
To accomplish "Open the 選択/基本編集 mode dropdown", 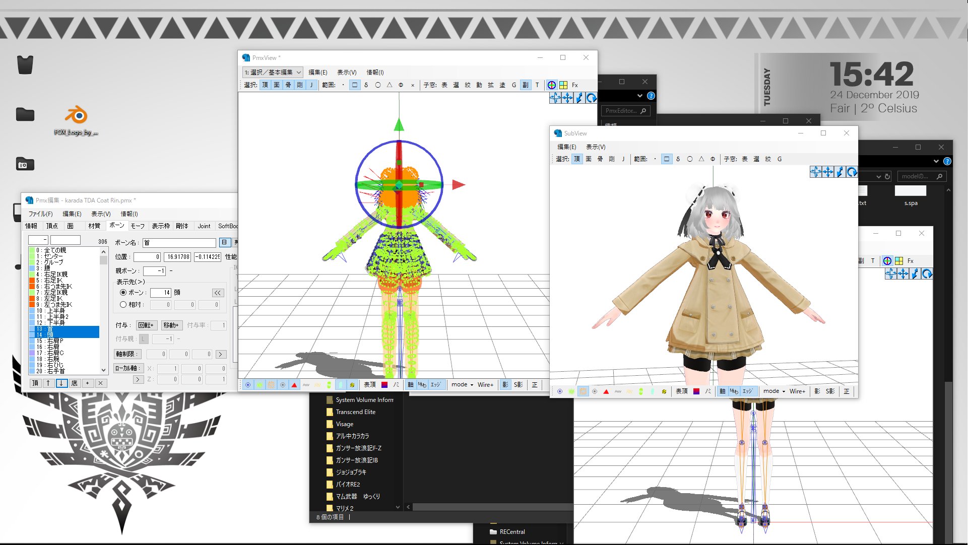I will 273,72.
